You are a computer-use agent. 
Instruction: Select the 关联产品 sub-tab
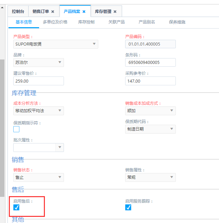tap(117, 22)
